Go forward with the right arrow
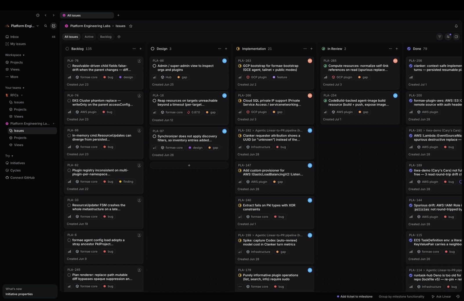The width and height of the screenshot is (464, 301). click(x=53, y=15)
